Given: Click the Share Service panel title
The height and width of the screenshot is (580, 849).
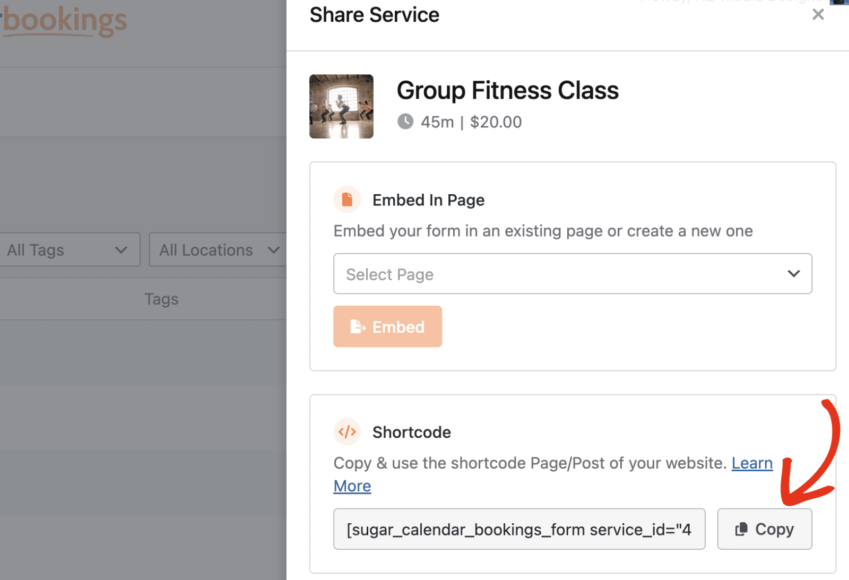Looking at the screenshot, I should tap(375, 15).
